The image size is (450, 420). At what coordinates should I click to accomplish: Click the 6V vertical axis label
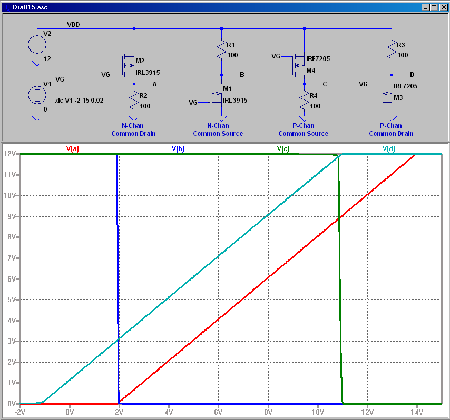pyautogui.click(x=12, y=279)
